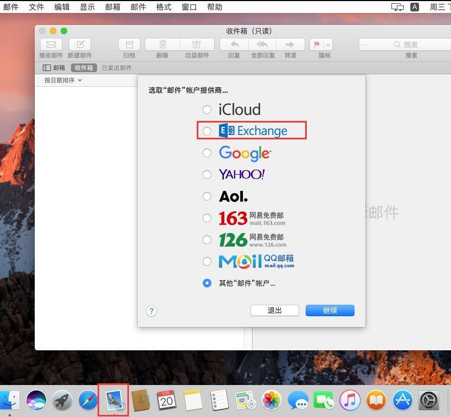This screenshot has height=417, width=451.
Task: Open Finder from the Dock
Action: [x=10, y=400]
